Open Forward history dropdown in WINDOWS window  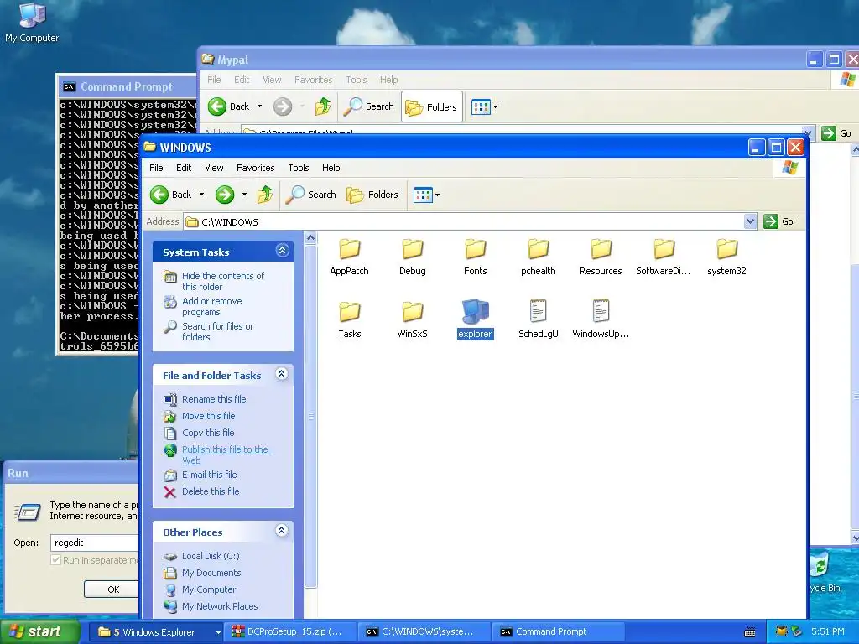point(244,195)
